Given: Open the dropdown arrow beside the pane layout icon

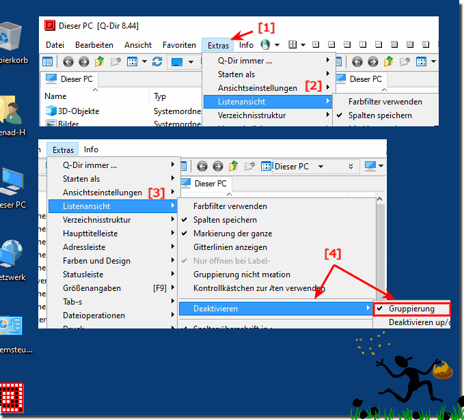Looking at the screenshot, I should 303,45.
